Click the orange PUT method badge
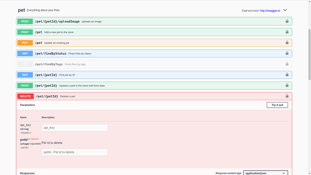Screen dimensions: 311x175 pos(25,43)
